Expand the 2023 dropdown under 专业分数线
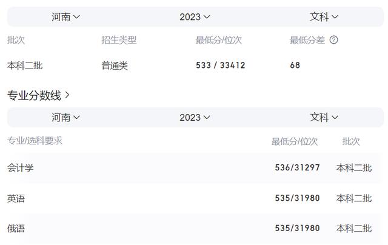Image resolution: width=388 pixels, height=245 pixels. (195, 117)
